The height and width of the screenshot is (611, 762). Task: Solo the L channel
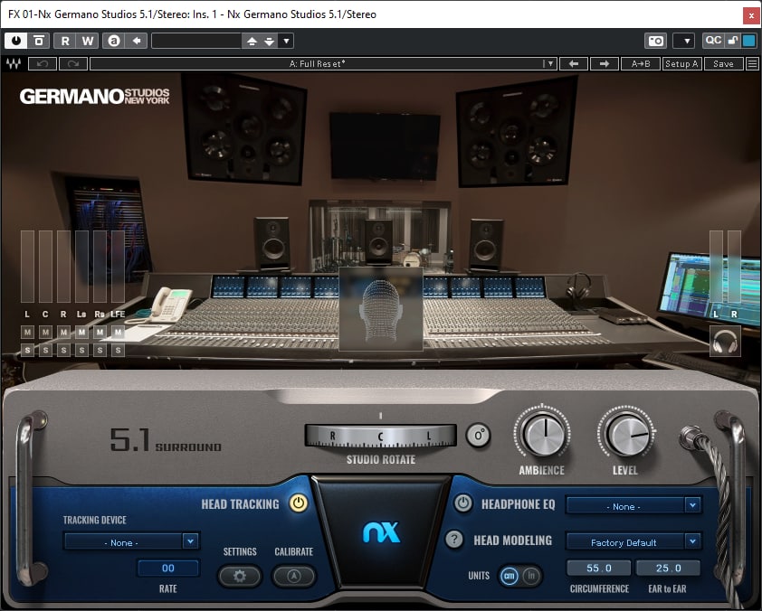[x=27, y=350]
